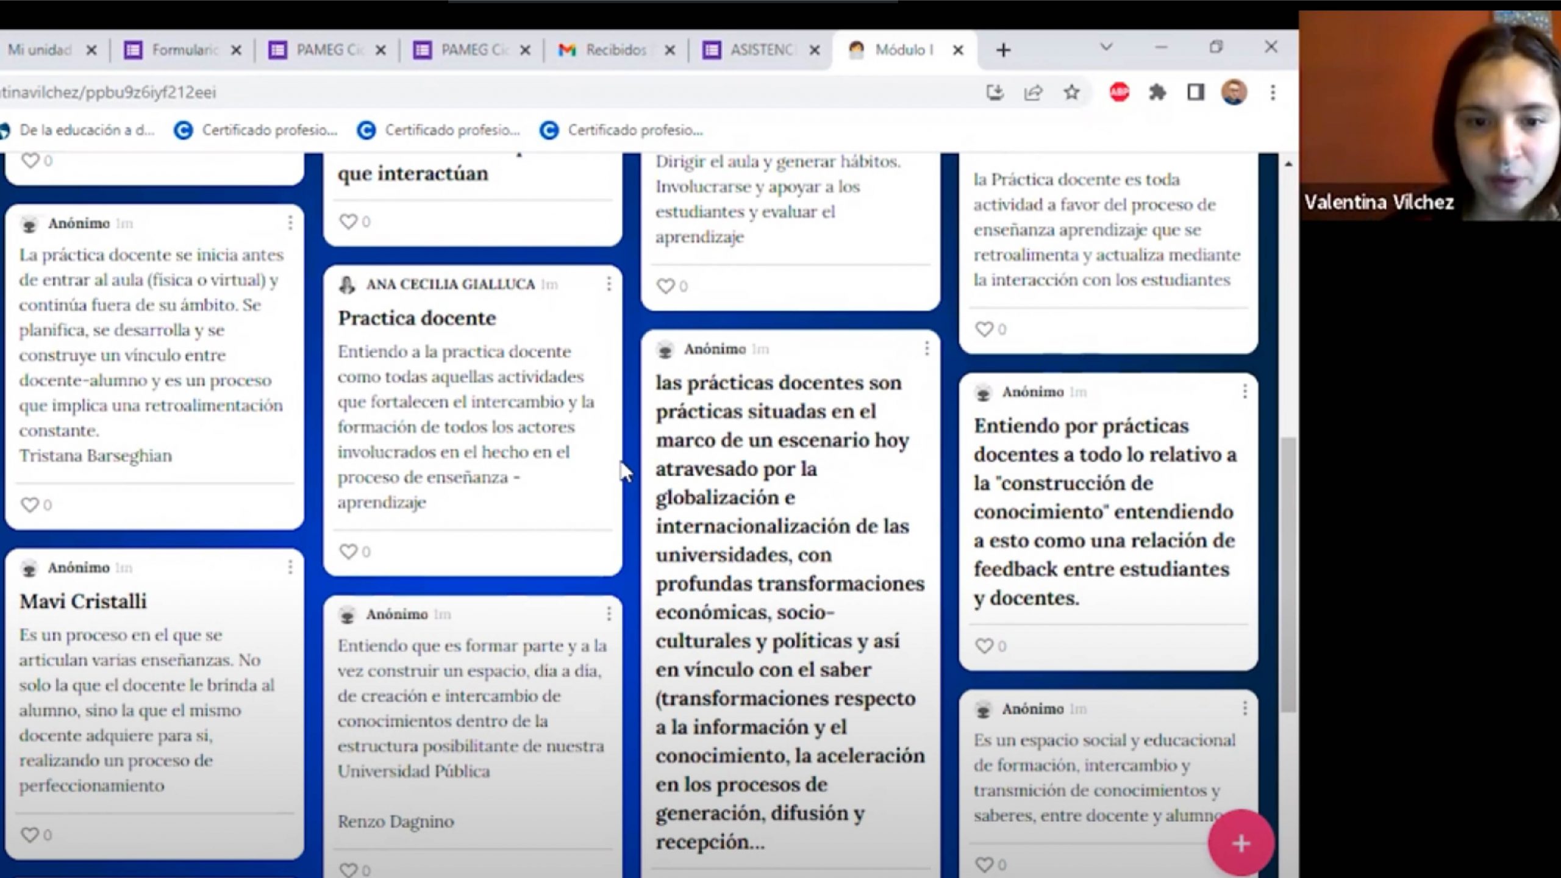Screen dimensions: 1561x878
Task: Like the Mavi Cristalli post
Action: click(29, 834)
